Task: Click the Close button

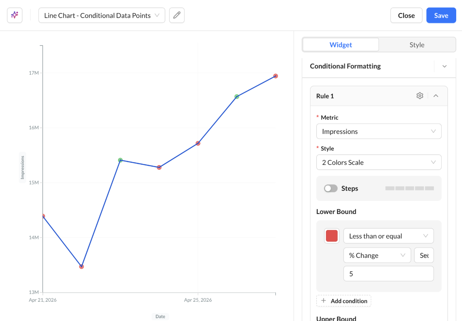Action: click(406, 15)
